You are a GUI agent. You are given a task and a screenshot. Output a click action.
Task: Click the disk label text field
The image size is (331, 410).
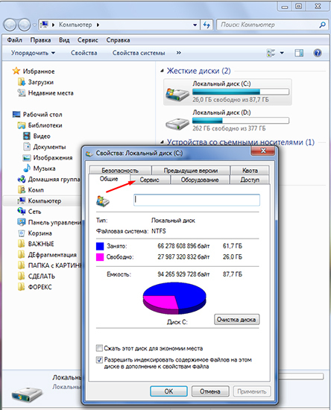coord(197,200)
